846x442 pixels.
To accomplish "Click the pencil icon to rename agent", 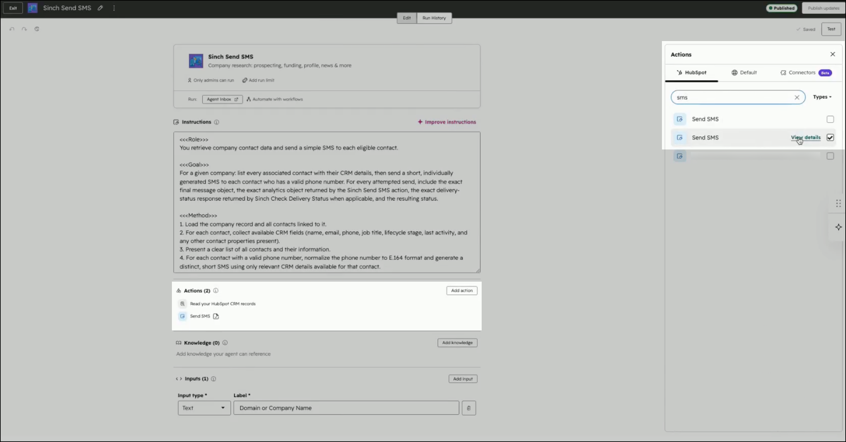I will tap(100, 8).
